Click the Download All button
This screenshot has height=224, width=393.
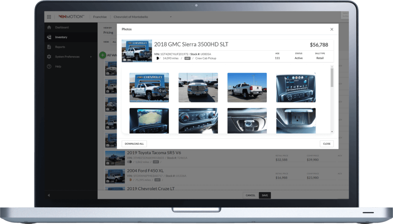click(x=134, y=144)
